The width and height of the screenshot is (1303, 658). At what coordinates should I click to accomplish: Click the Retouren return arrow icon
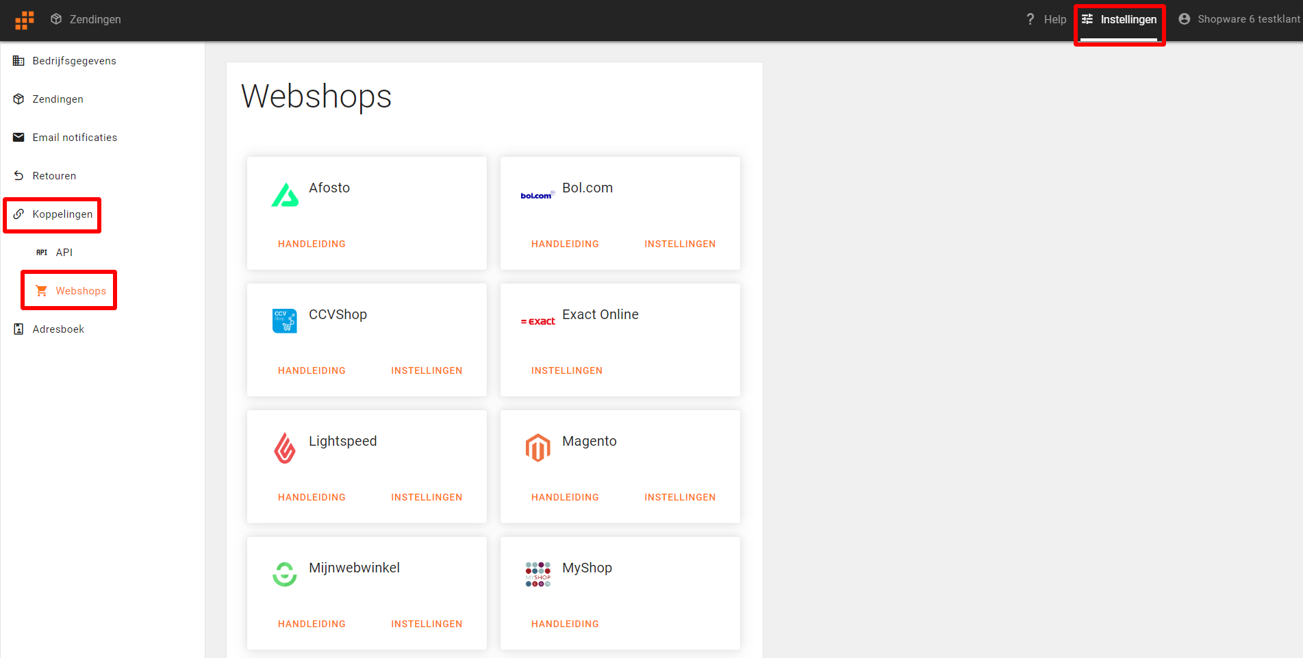tap(18, 176)
